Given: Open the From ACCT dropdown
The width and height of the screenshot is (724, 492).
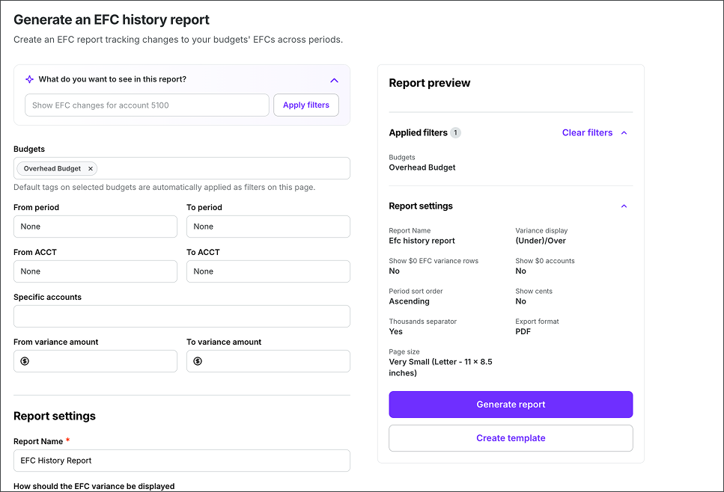Looking at the screenshot, I should click(x=95, y=271).
